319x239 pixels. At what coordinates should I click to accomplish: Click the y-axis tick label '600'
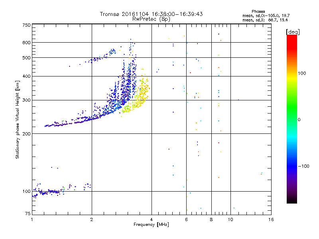pyautogui.click(x=26, y=43)
